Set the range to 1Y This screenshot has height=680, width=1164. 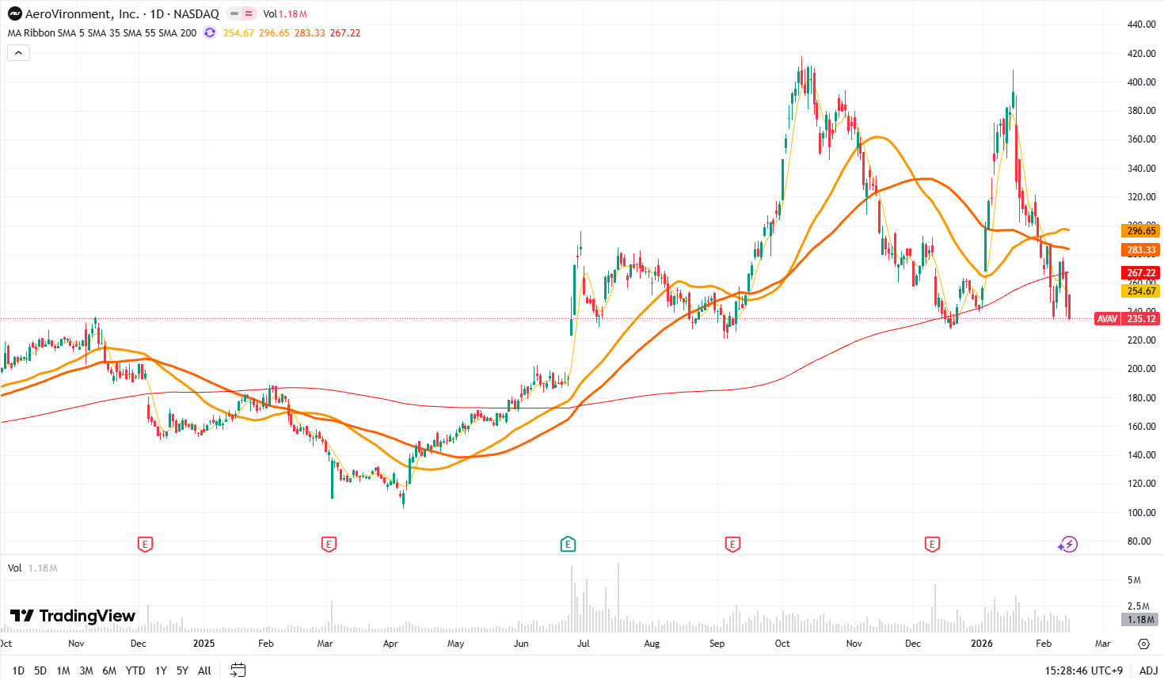(x=161, y=671)
